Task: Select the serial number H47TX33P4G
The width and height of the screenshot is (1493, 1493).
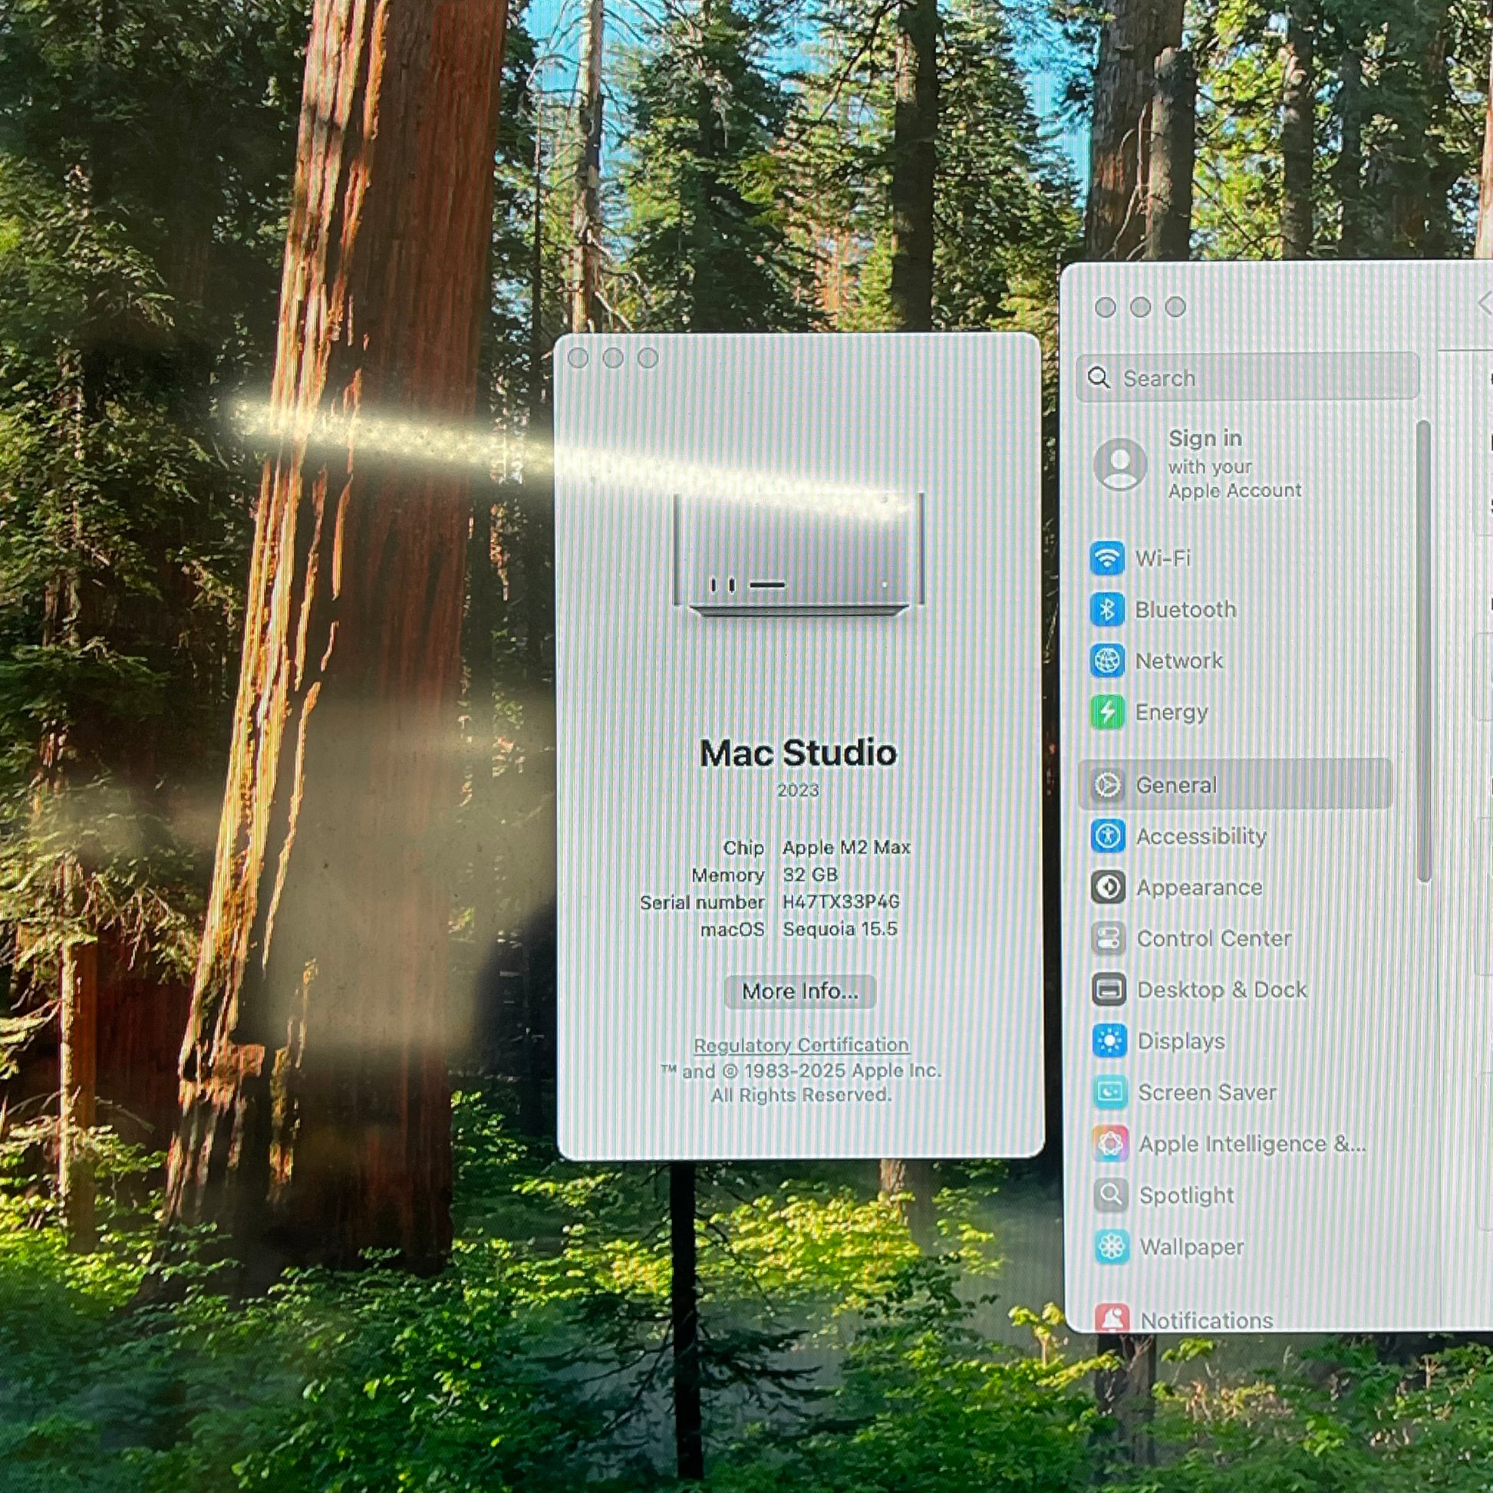Action: [841, 901]
